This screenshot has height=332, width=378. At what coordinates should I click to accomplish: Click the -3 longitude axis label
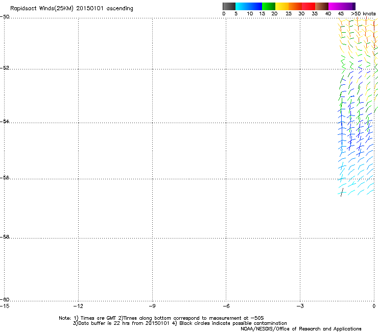click(x=300, y=306)
